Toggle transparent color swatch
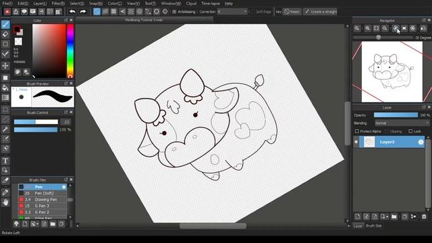 pos(18,42)
